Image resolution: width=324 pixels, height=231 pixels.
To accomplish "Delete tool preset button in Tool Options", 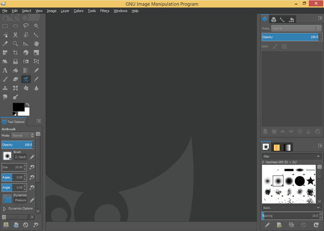I will tap(25, 225).
